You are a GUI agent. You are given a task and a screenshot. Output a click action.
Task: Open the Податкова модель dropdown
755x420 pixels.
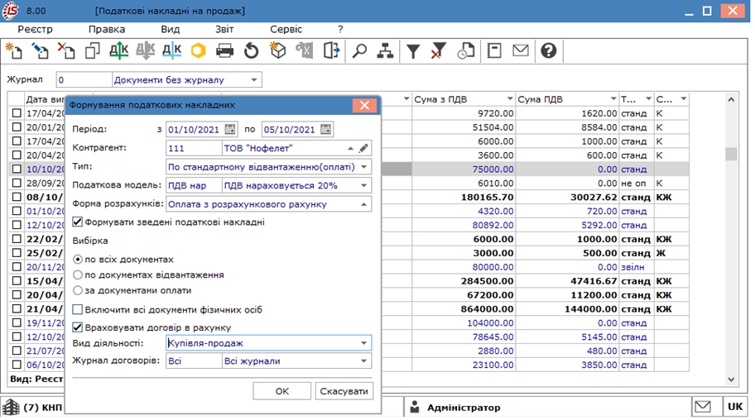[364, 185]
